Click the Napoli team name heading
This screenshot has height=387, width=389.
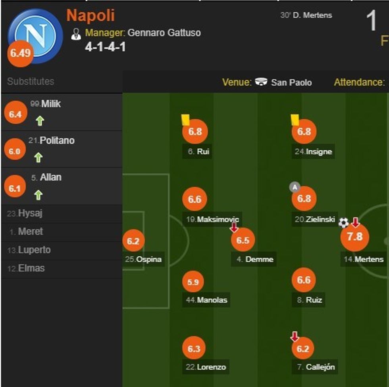tap(91, 15)
